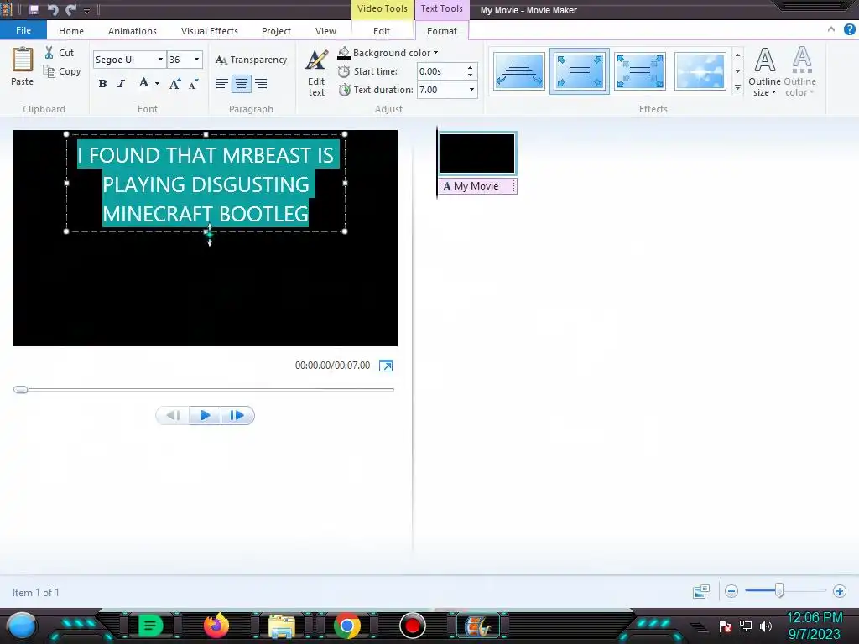This screenshot has height=644, width=859.
Task: Switch to the Project tab
Action: point(276,31)
